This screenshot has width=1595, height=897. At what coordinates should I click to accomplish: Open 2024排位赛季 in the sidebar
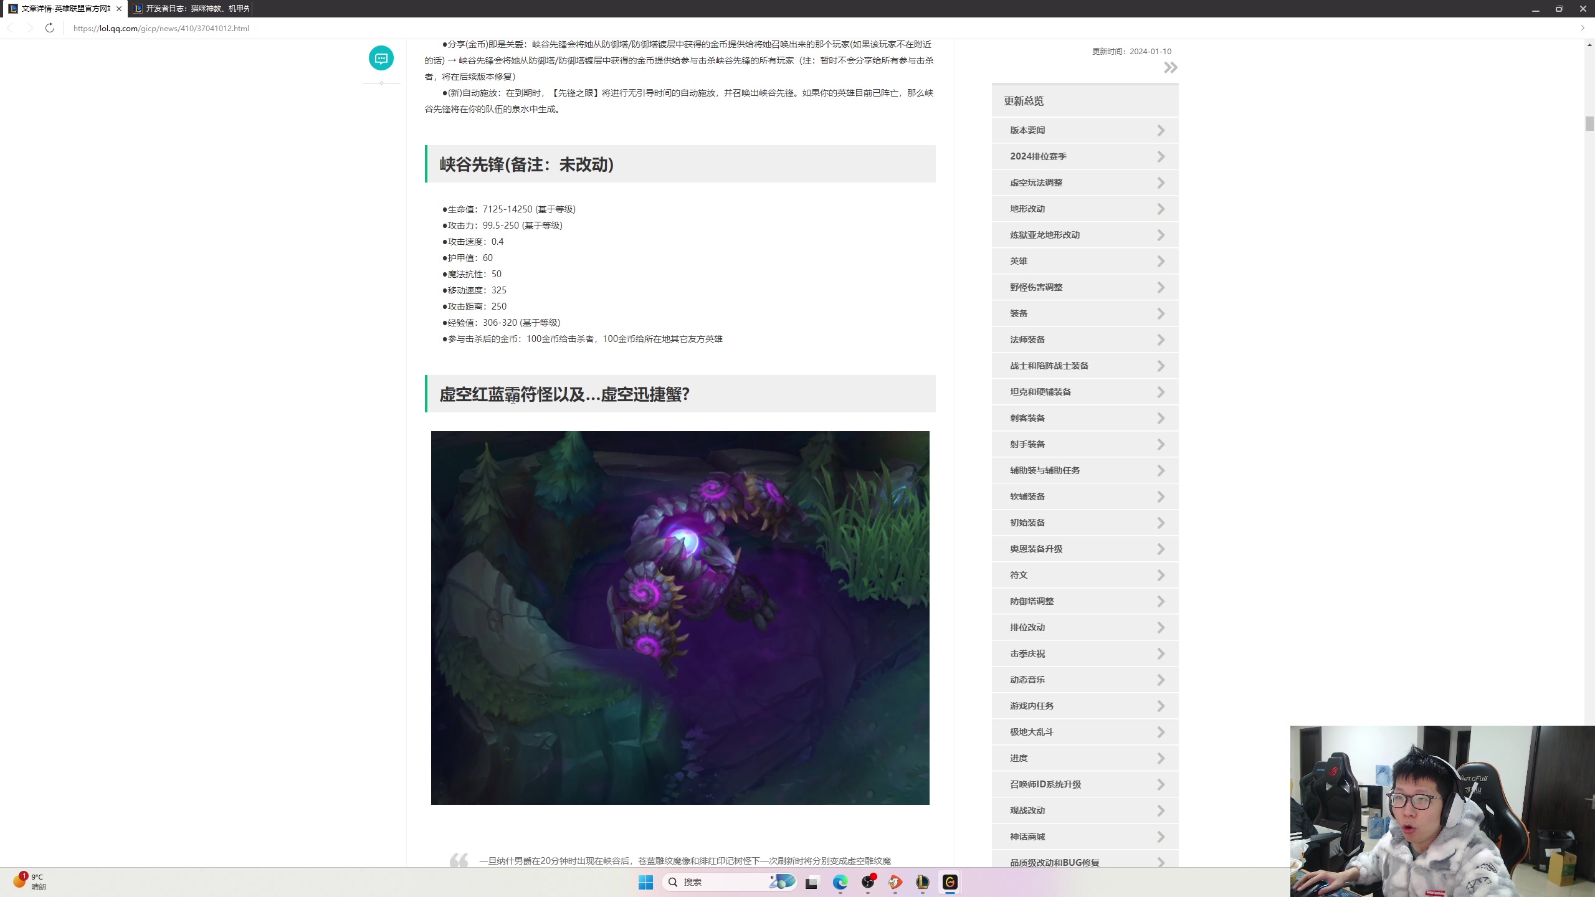click(1038, 156)
